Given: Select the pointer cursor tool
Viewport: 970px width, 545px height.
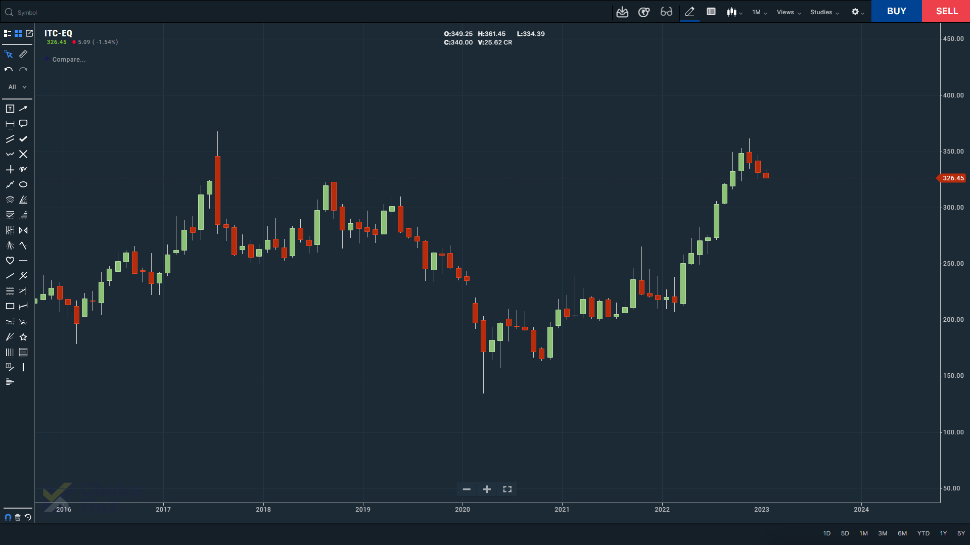Looking at the screenshot, I should [x=9, y=54].
